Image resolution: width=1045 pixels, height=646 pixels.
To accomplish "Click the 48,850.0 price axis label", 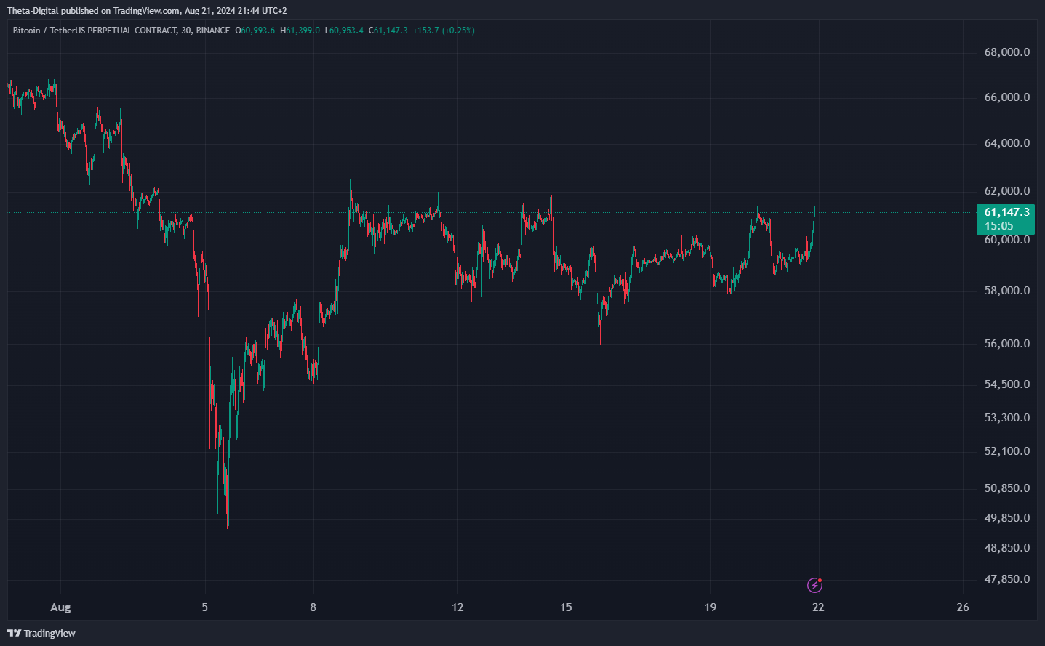I will click(x=1006, y=548).
